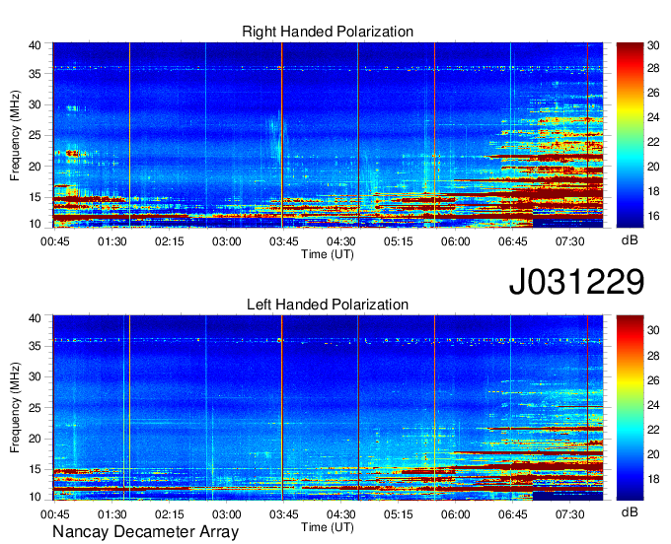Click the 30 dB tick on the top colorbar

coord(653,45)
